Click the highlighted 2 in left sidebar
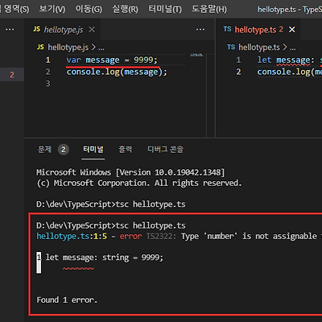This screenshot has width=322, height=322. (x=12, y=75)
